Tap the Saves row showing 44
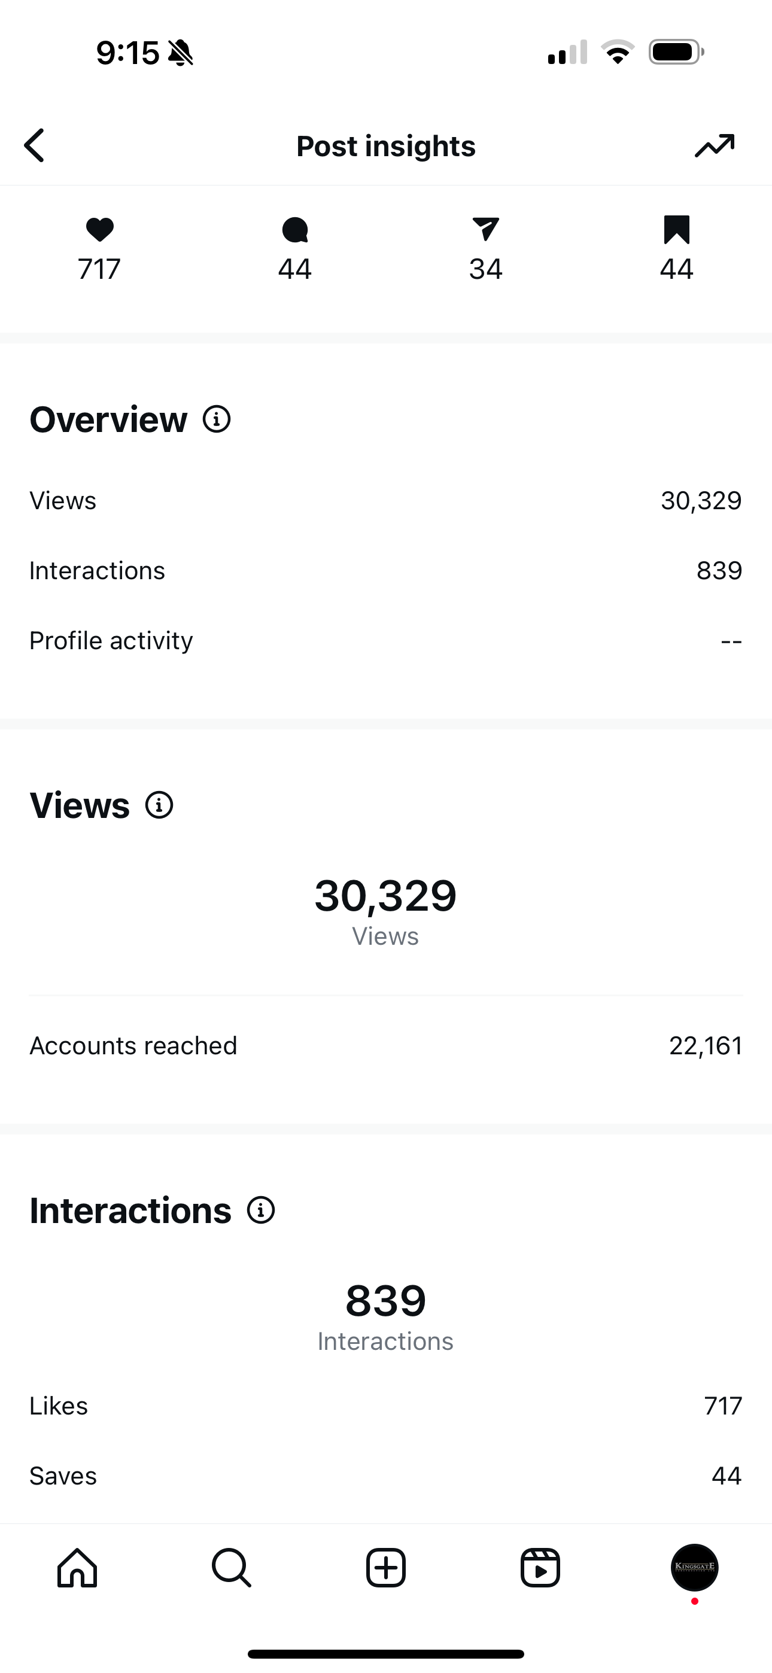 pyautogui.click(x=386, y=1476)
